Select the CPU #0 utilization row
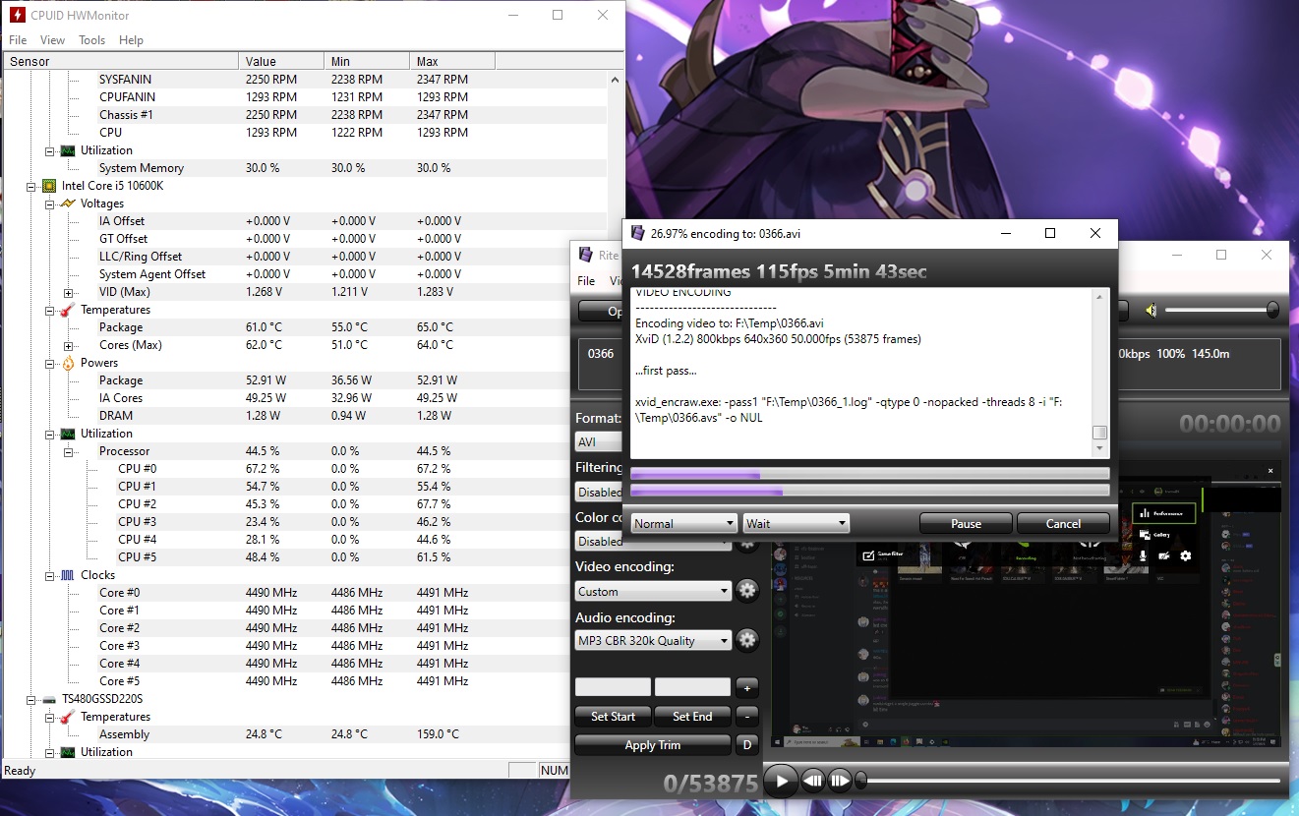Viewport: 1299px width, 816px height. point(304,469)
